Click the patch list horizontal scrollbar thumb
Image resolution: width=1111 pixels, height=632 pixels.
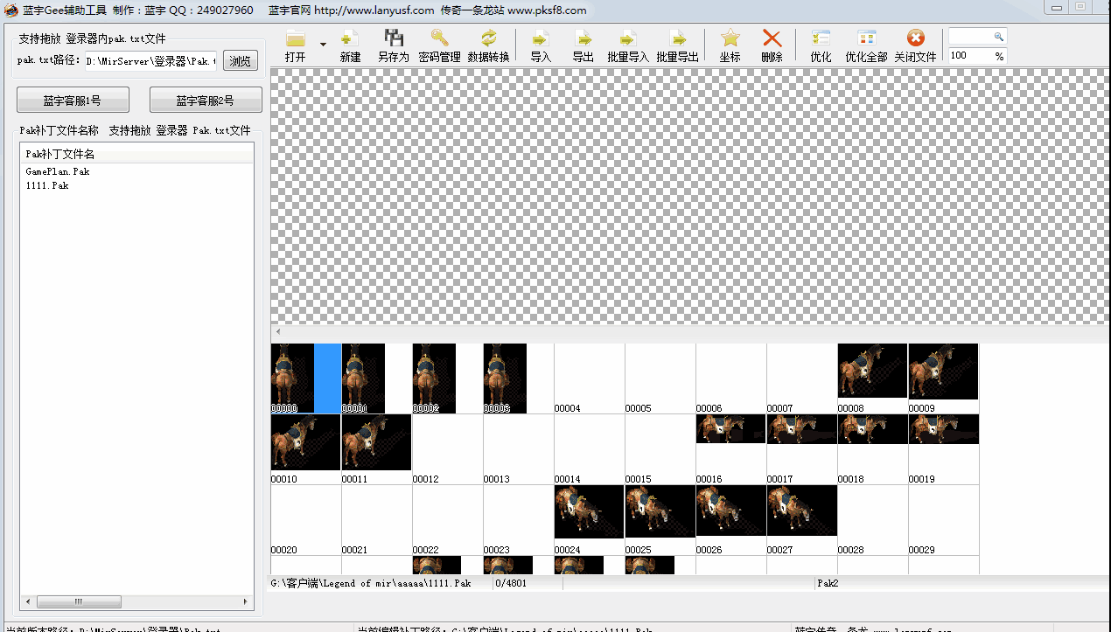tap(79, 601)
